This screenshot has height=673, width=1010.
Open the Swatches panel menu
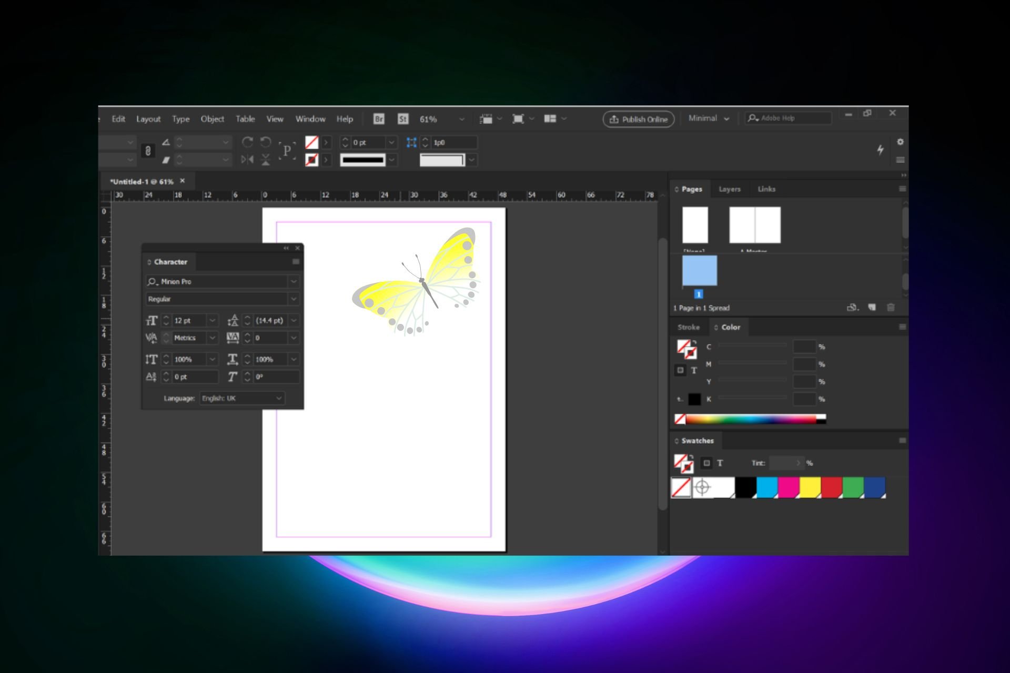(902, 441)
